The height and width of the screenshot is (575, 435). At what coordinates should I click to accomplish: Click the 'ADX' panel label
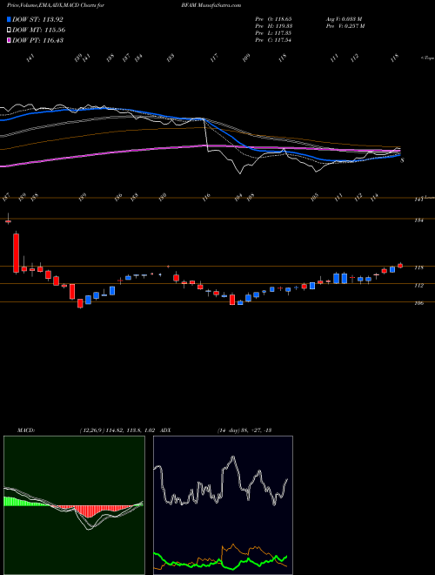tap(165, 430)
